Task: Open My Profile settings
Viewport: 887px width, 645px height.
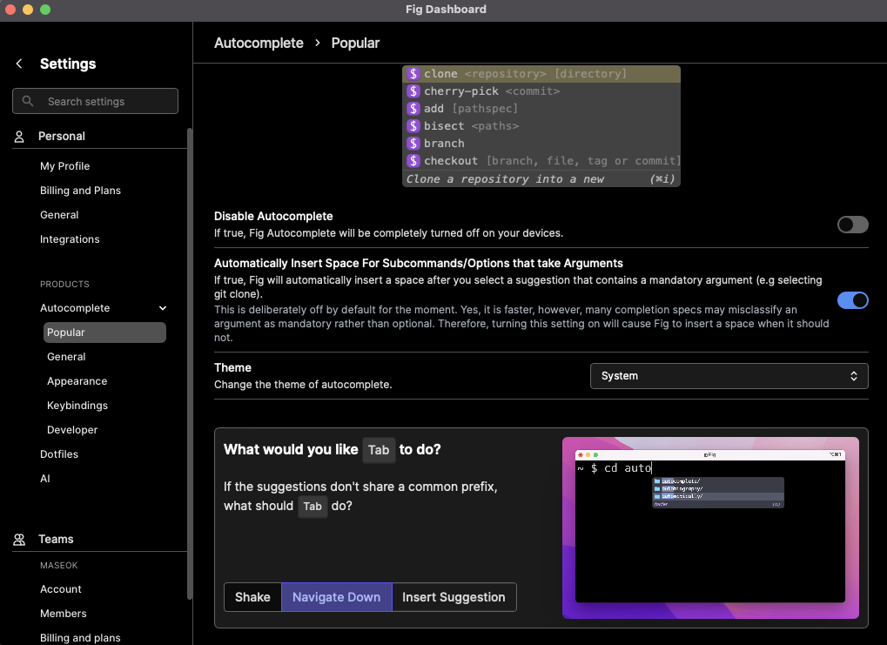Action: pyautogui.click(x=65, y=166)
